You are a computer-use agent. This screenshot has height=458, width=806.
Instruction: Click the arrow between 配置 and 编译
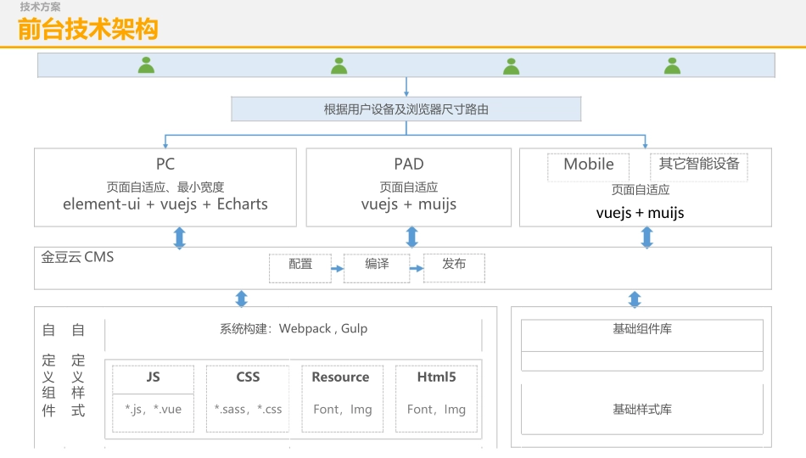(336, 269)
